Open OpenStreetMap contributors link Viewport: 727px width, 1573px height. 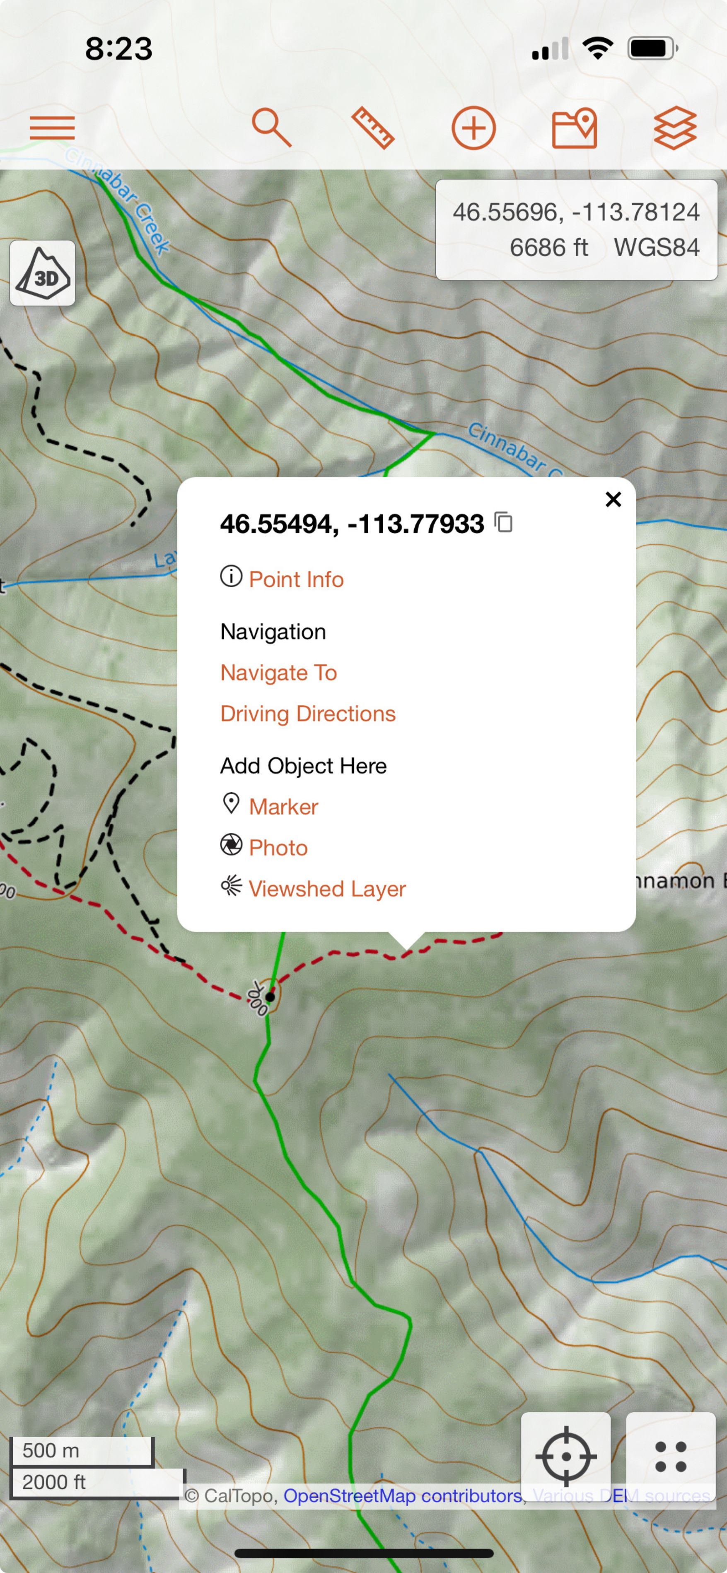[402, 1496]
